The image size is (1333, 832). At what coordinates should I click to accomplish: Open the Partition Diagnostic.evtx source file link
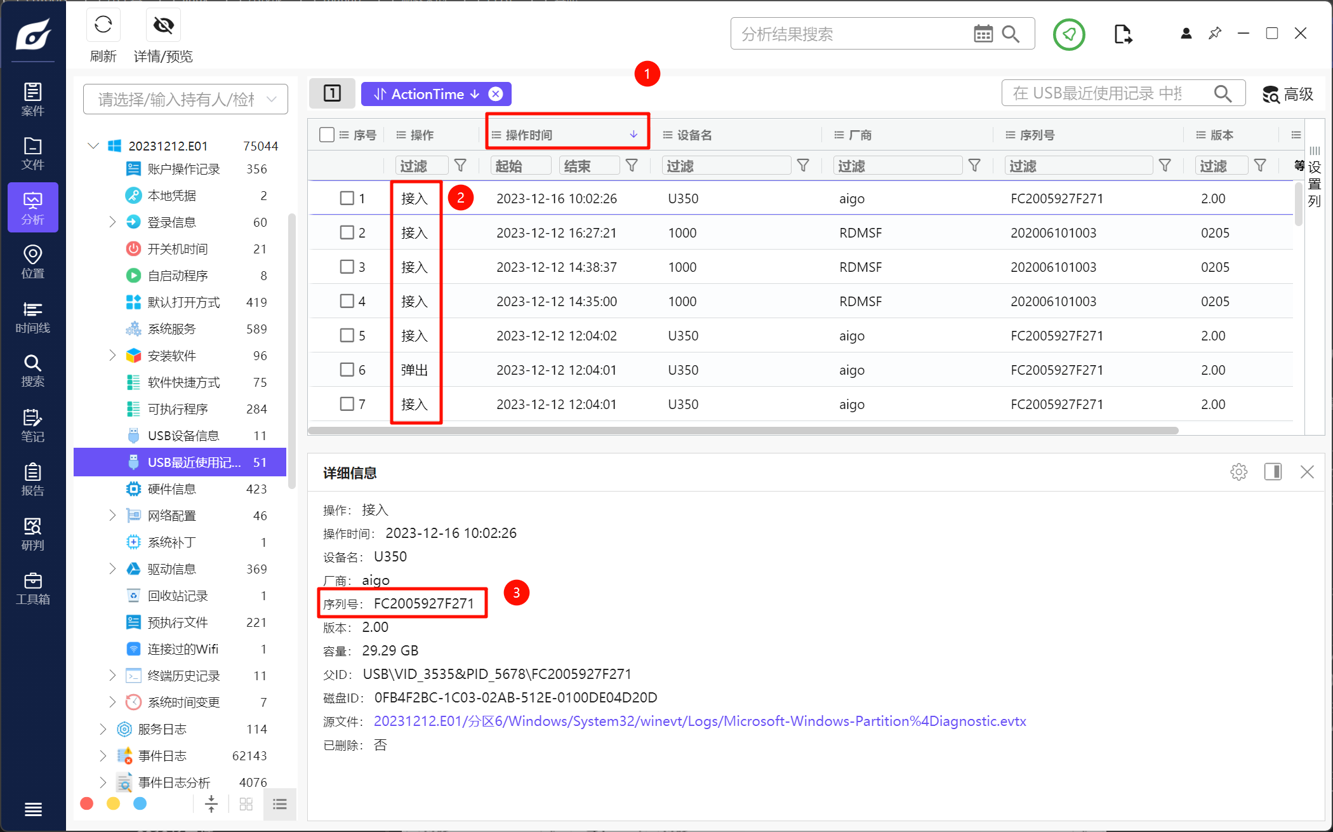(x=700, y=721)
